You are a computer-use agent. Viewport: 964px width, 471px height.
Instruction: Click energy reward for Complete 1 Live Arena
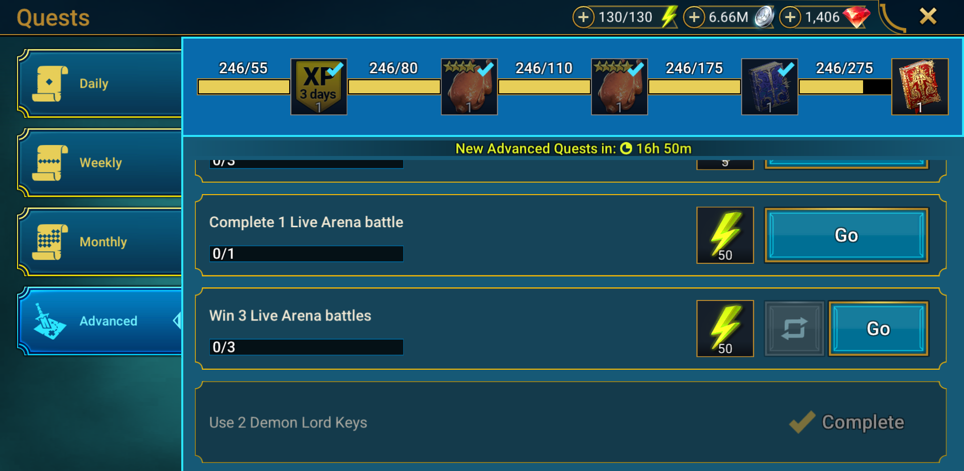tap(725, 235)
